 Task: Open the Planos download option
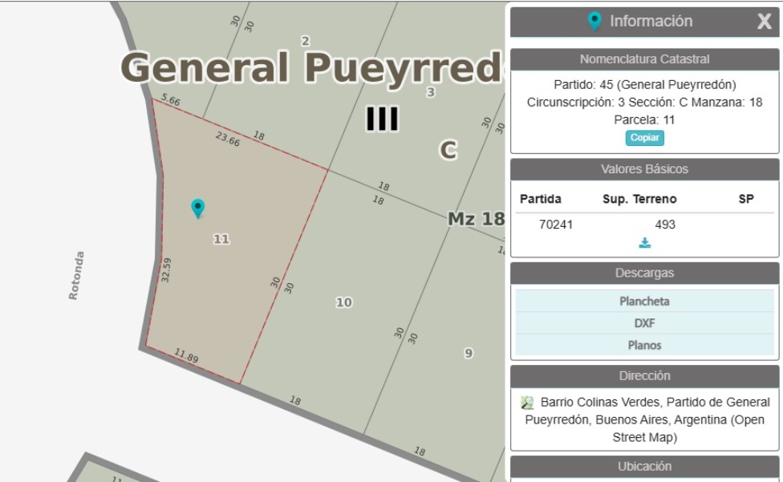(644, 345)
